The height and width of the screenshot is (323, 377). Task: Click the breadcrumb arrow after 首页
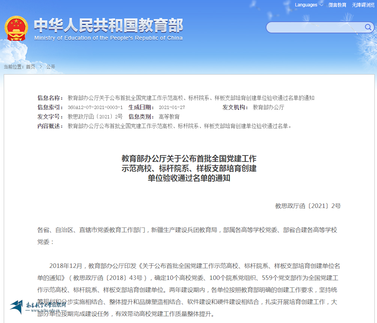[x=41, y=67]
